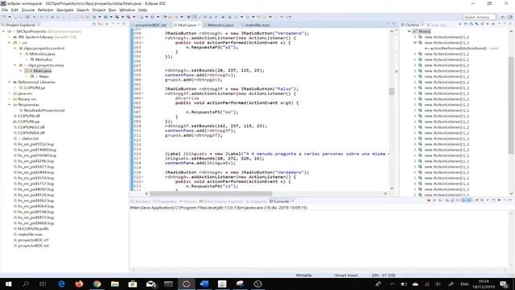
Task: Open Chrome from the taskbar
Action: coord(97,284)
